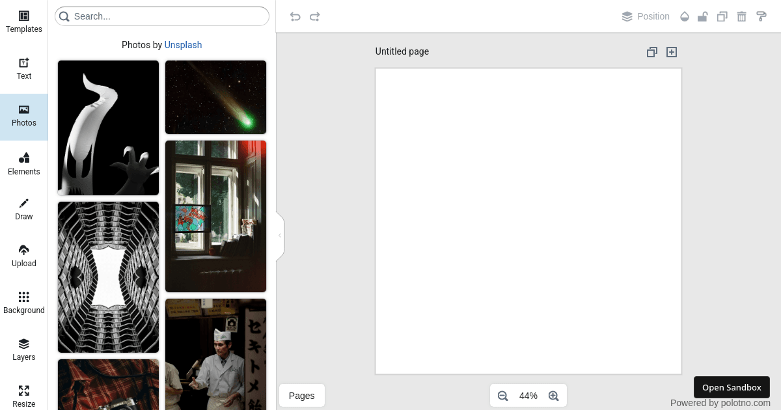Image resolution: width=781 pixels, height=410 pixels.
Task: Choose the black-and-white symmetrical architecture photo
Action: coord(108,277)
